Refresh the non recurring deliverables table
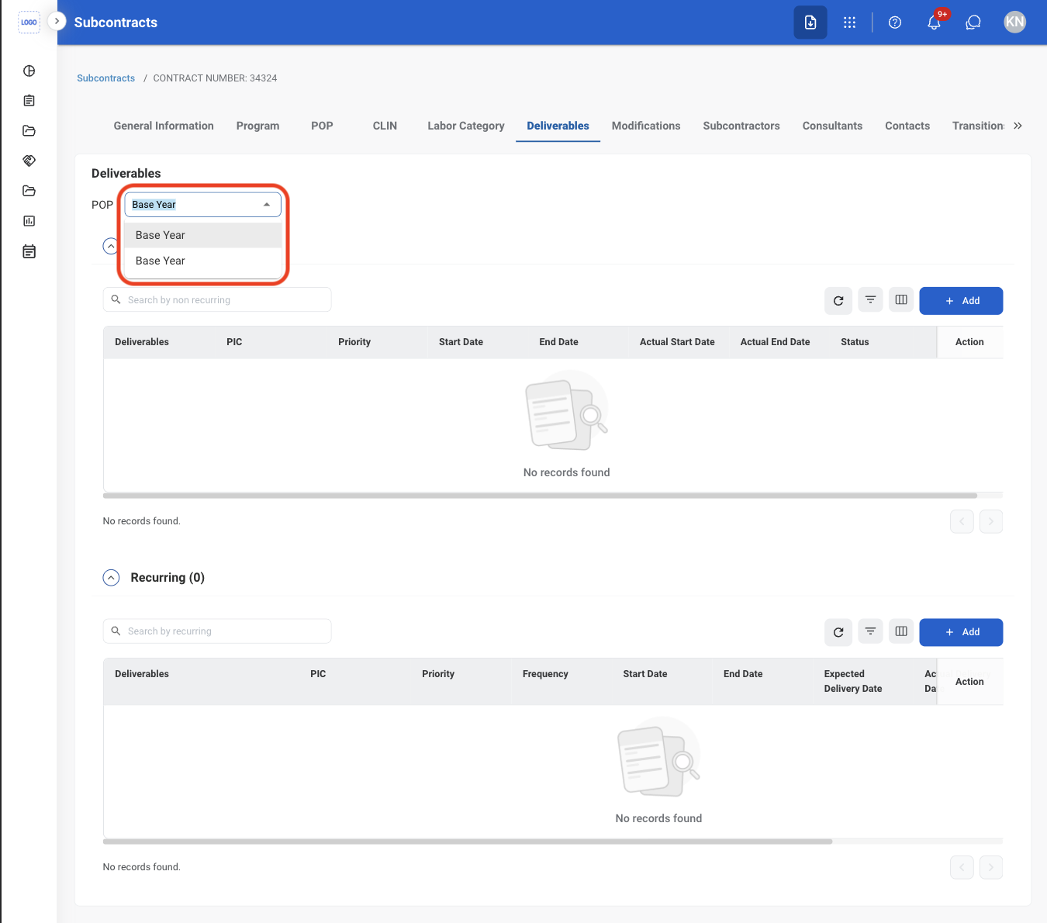The image size is (1047, 923). pos(838,301)
